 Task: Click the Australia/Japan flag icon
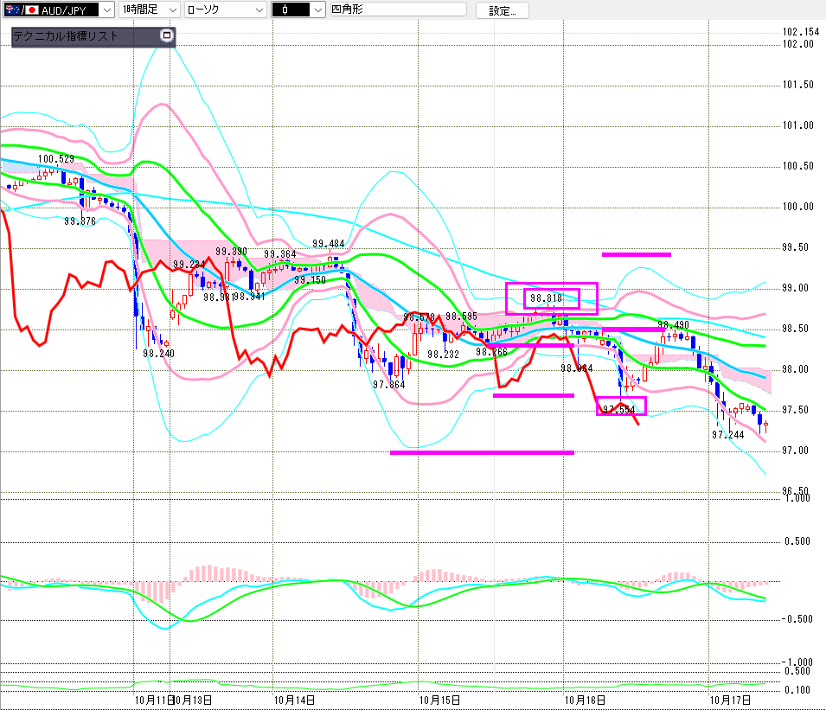pyautogui.click(x=11, y=10)
